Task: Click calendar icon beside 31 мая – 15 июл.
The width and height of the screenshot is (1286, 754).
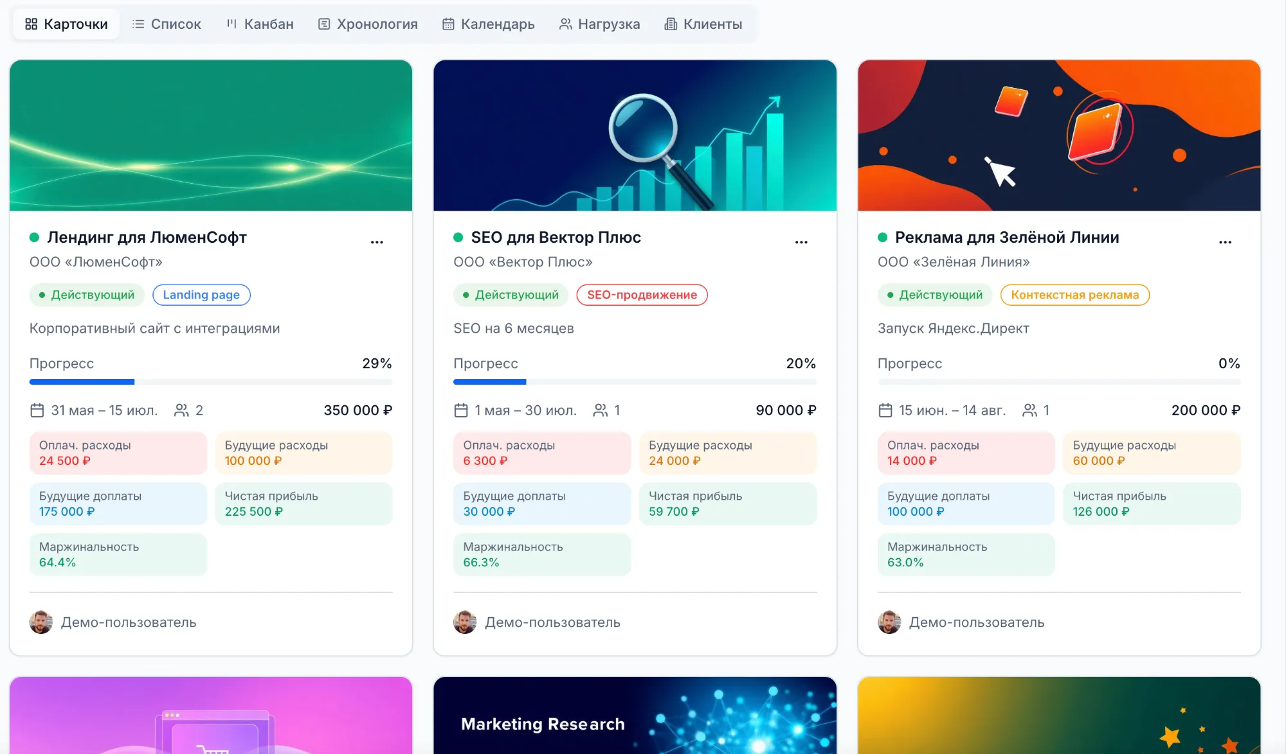Action: tap(37, 410)
